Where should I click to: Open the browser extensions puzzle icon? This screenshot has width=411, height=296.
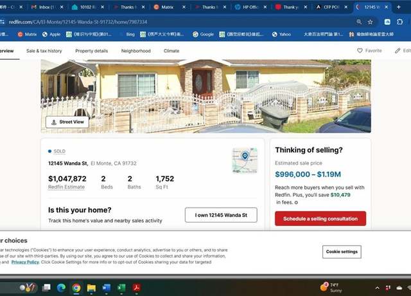pos(399,22)
